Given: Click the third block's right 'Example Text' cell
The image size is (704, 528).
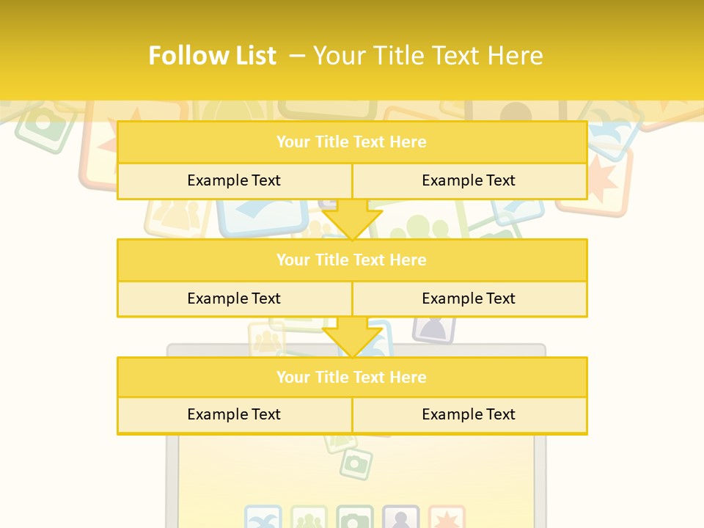Looking at the screenshot, I should click(x=469, y=415).
